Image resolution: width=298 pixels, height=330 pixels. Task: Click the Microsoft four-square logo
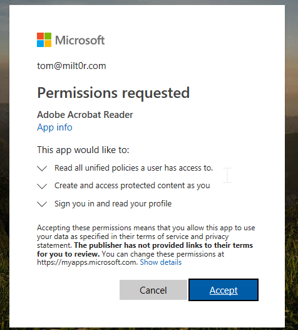point(44,40)
